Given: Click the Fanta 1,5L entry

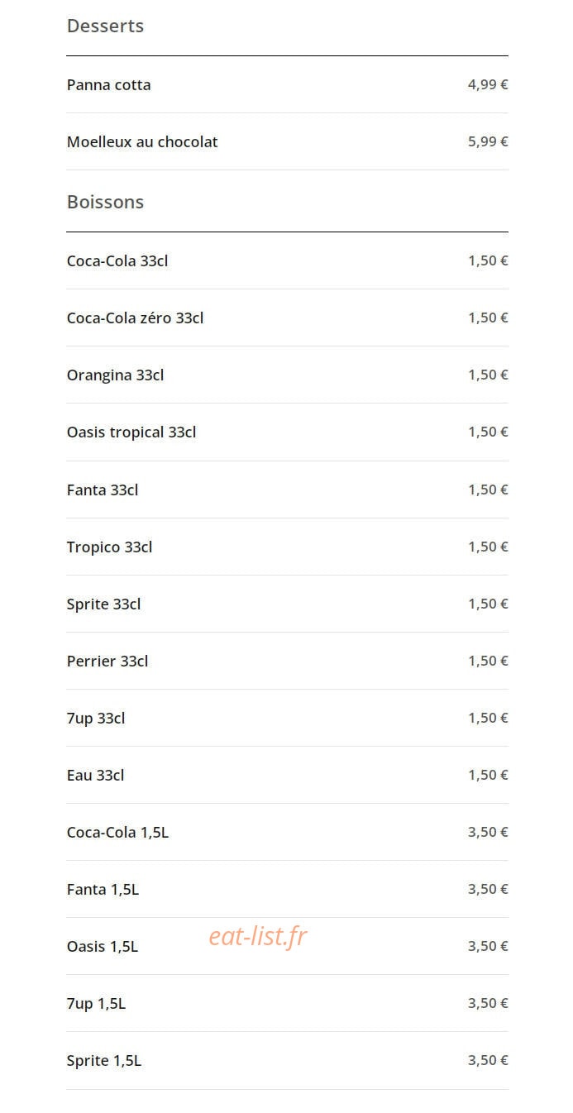Looking at the screenshot, I should pyautogui.click(x=287, y=889).
